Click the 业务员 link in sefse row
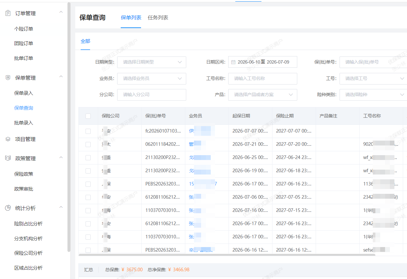The image size is (407, 279). [202, 250]
